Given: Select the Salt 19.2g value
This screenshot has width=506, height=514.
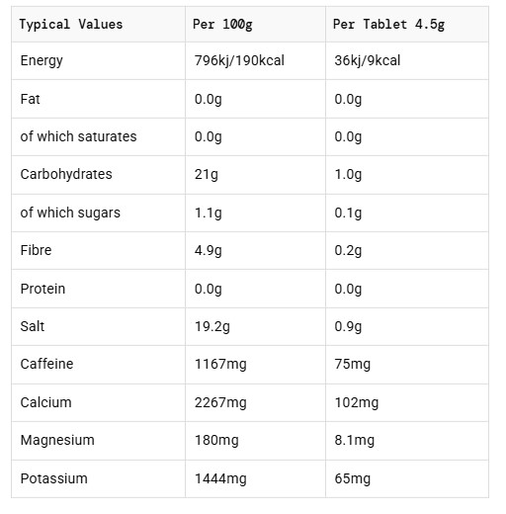Looking at the screenshot, I should 212,327.
